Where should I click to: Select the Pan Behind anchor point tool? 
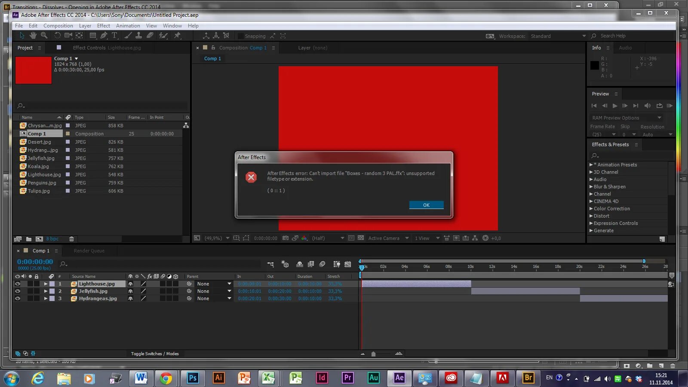click(x=80, y=36)
